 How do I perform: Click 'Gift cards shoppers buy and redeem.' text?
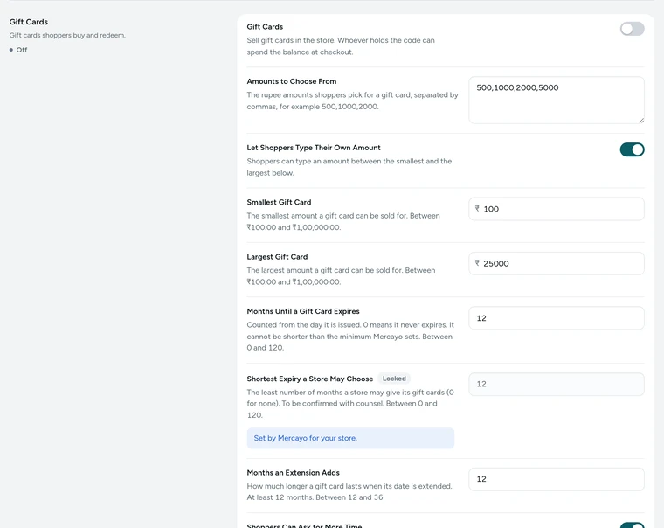[67, 35]
